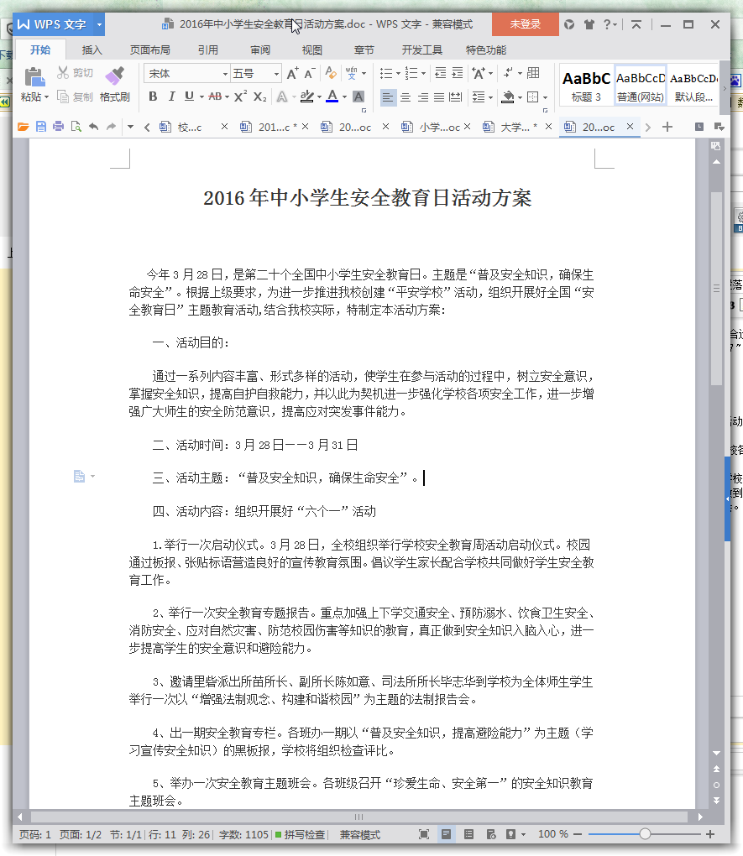Switch to outline view in status bar

pyautogui.click(x=468, y=834)
